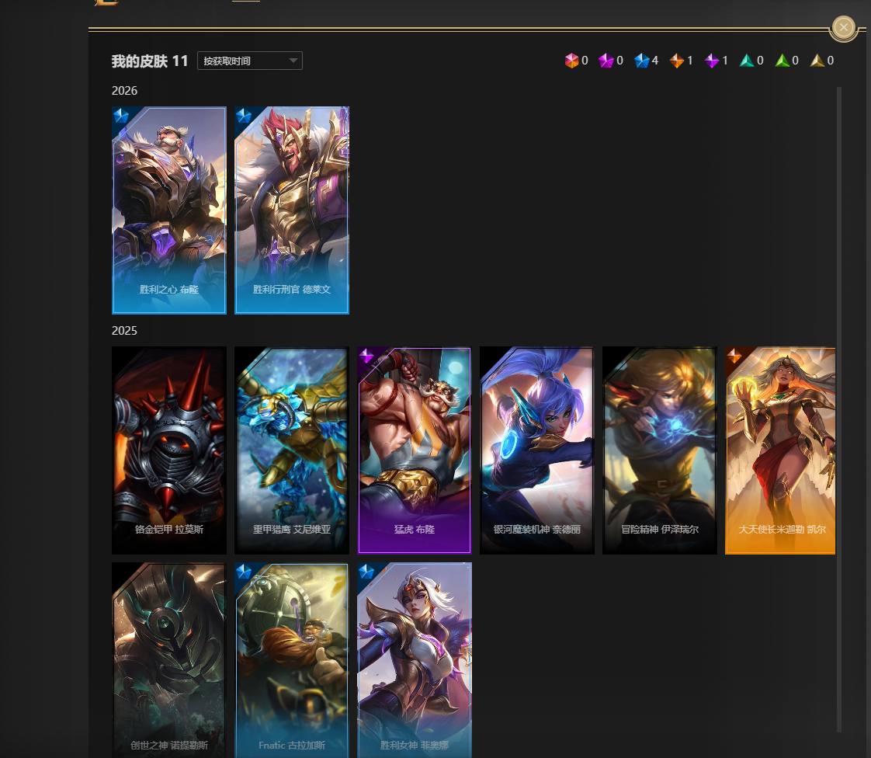Open the 胜利之心 布隆 skin card
The height and width of the screenshot is (758, 871).
[169, 210]
